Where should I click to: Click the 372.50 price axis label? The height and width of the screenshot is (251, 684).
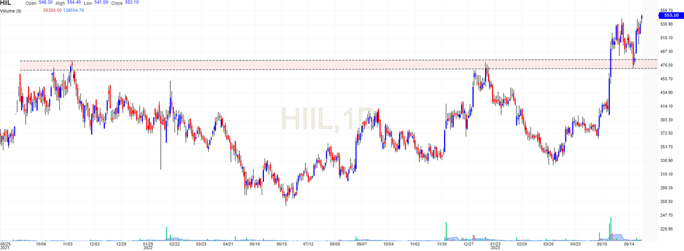[x=667, y=133]
